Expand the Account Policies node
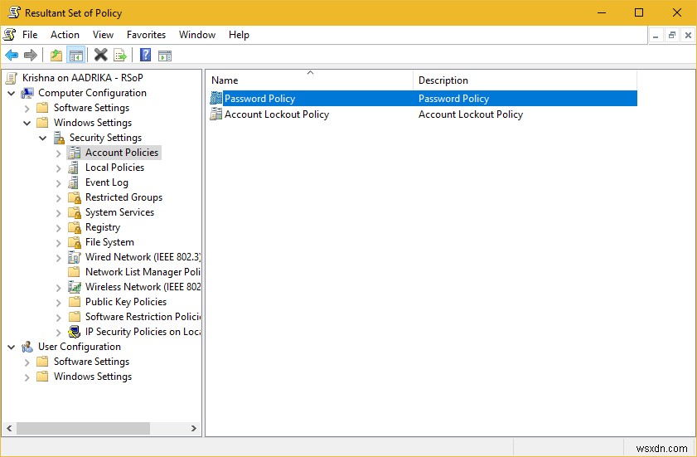697x457 pixels. click(58, 153)
